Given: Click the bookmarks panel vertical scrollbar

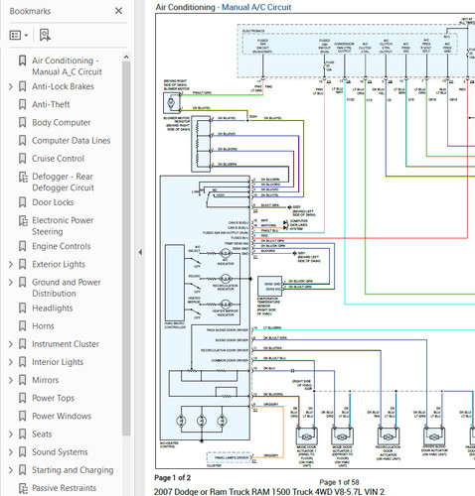Looking at the screenshot, I should pos(126,248).
